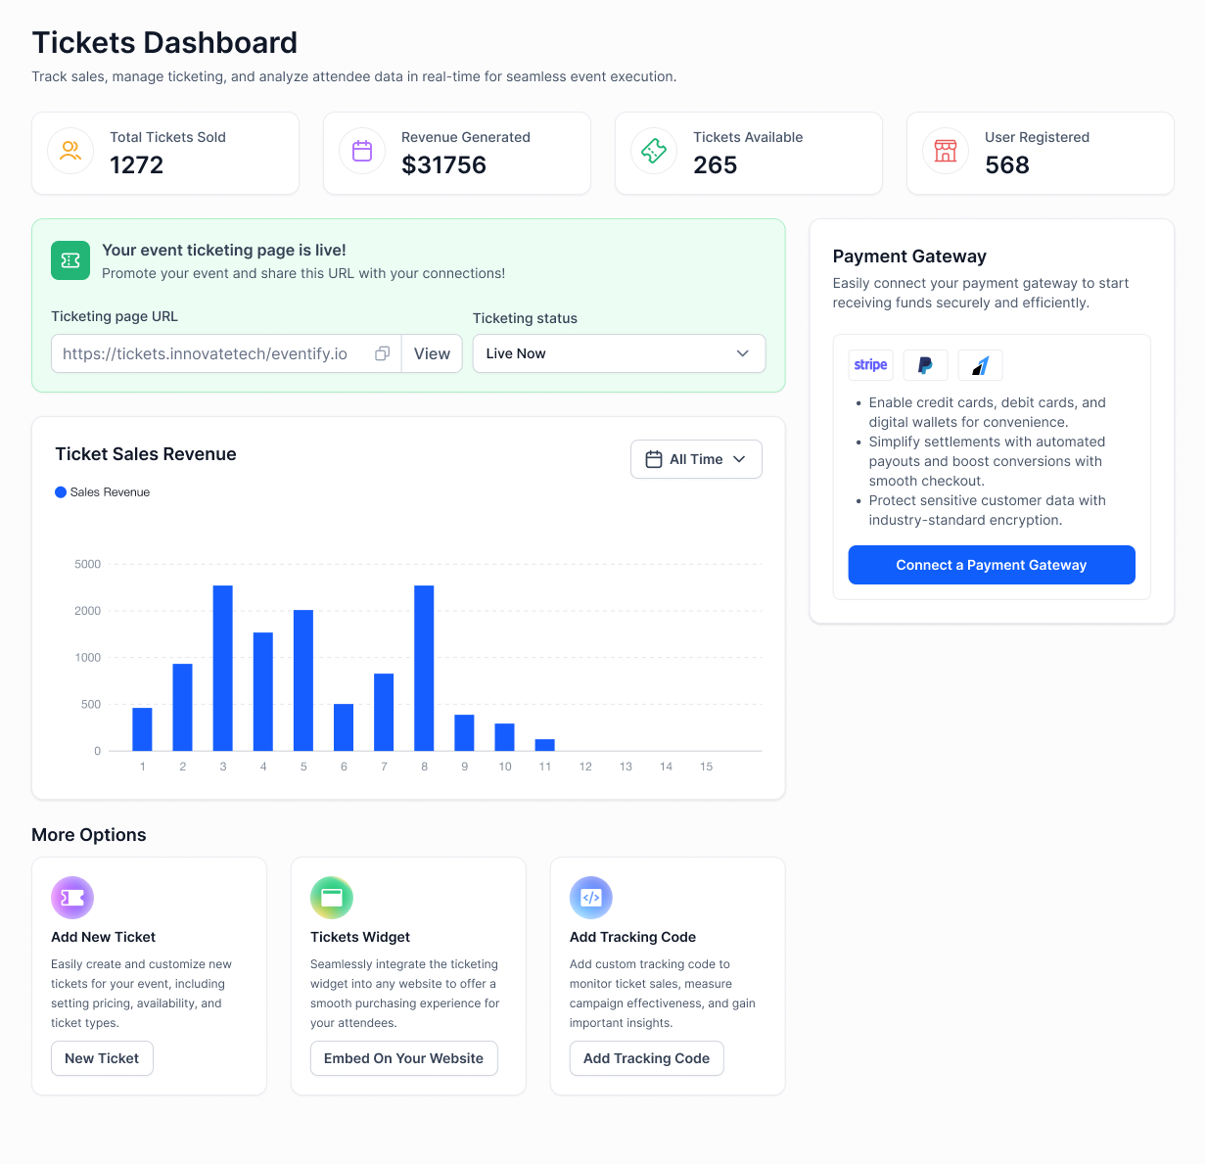Toggle the Sales Revenue legend dot
Screen dimensions: 1206x1164
point(61,492)
